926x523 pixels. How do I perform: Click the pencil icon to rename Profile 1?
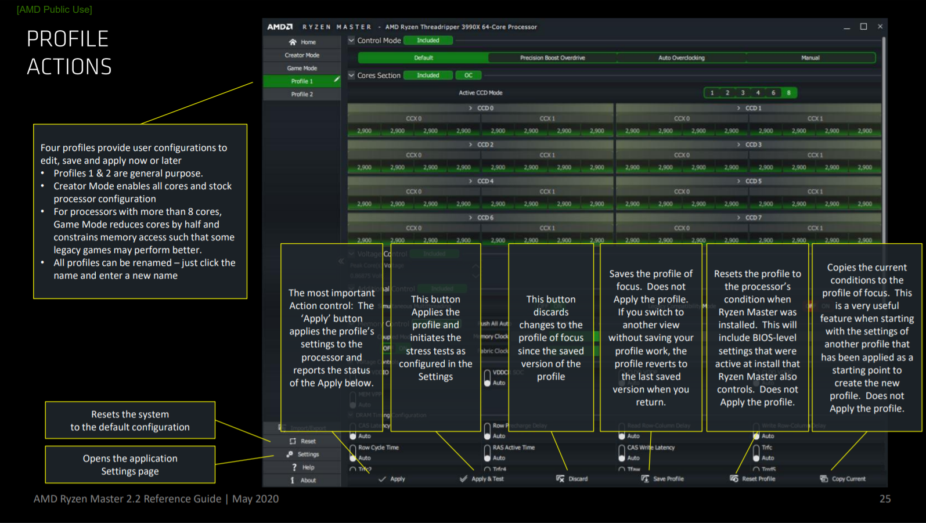point(336,80)
